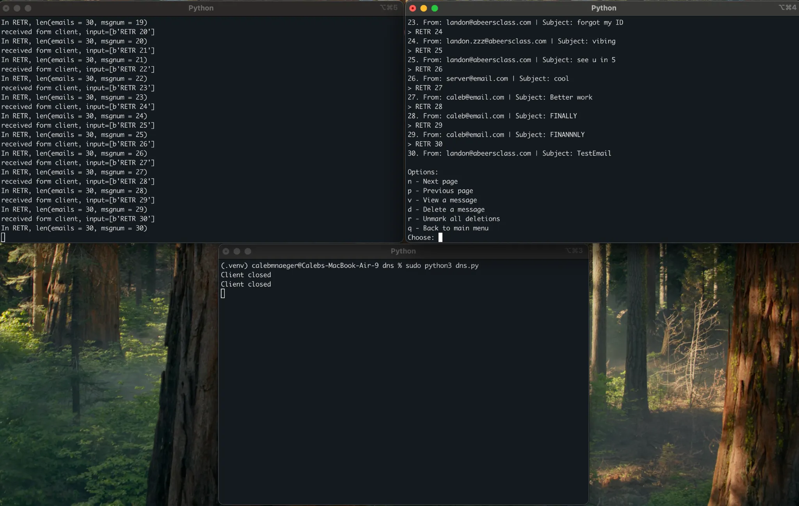Click the log line input=[b'RETR 30']
Viewport: 799px width, 506px height.
tap(78, 219)
